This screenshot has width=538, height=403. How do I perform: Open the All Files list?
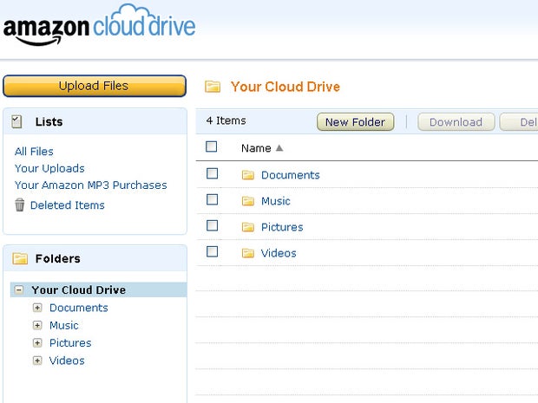coord(34,152)
